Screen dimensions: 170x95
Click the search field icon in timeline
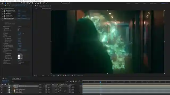(x=13, y=82)
